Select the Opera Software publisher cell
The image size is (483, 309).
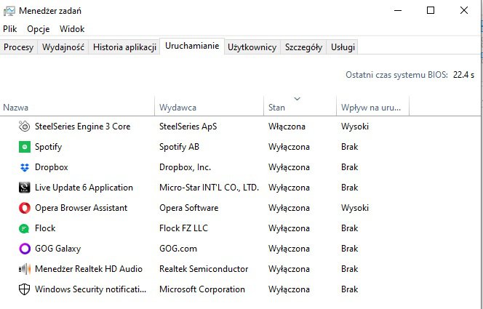point(189,208)
